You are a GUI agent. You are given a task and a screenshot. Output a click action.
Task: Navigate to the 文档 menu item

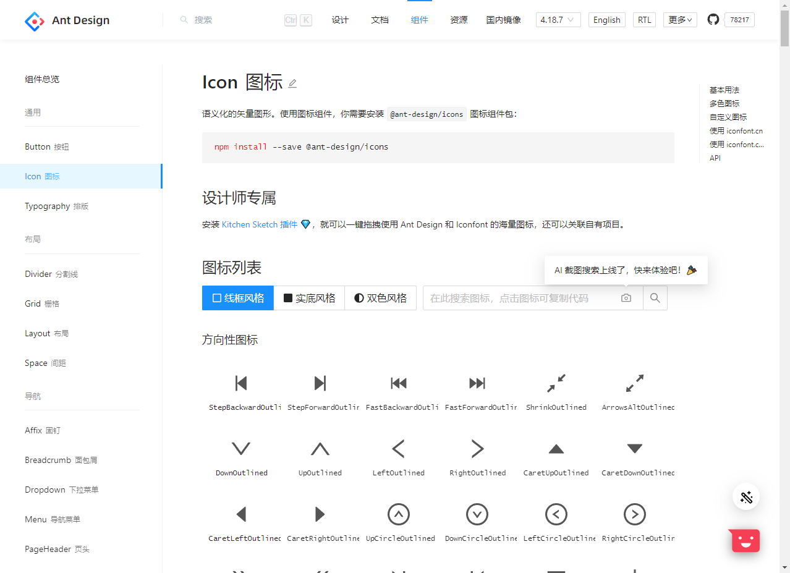coord(380,19)
